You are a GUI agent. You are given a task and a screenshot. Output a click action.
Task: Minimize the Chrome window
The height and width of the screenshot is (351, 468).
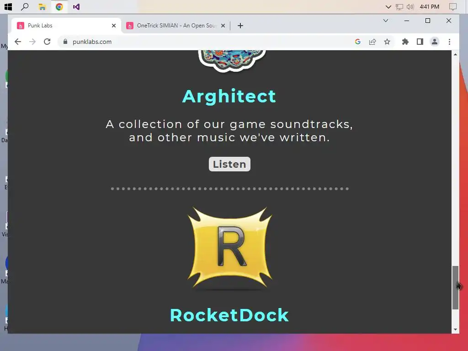406,21
